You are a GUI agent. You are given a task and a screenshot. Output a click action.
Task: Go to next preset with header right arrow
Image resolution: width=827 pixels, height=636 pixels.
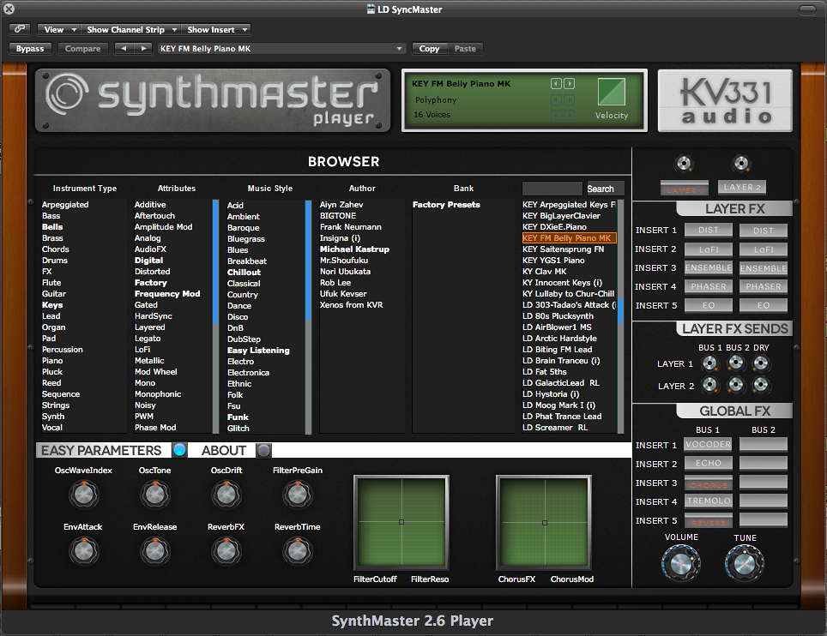[143, 49]
